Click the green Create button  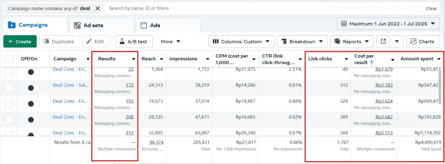pos(20,41)
